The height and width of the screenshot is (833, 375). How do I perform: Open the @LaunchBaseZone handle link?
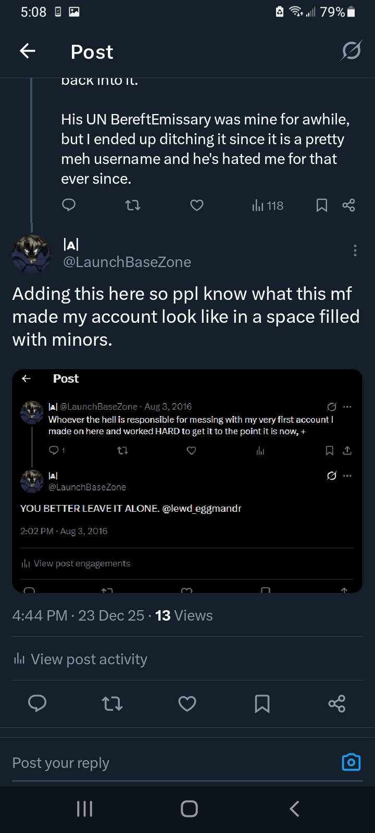pyautogui.click(x=127, y=262)
